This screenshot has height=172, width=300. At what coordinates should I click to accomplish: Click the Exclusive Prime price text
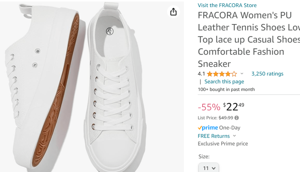tap(223, 144)
